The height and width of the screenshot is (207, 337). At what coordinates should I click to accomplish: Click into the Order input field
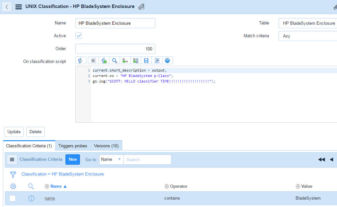115,49
